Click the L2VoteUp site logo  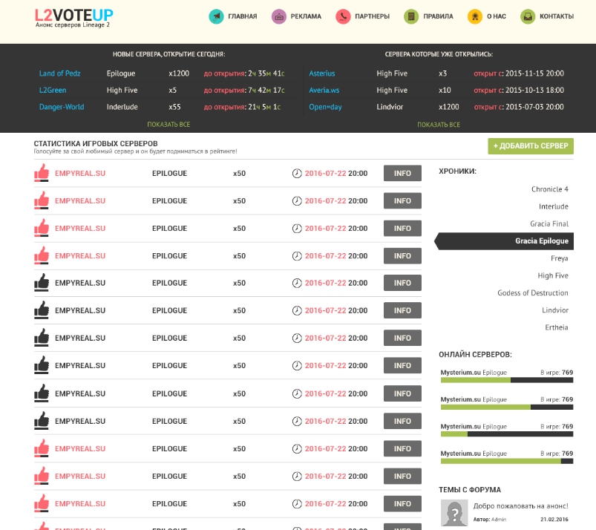tap(74, 16)
